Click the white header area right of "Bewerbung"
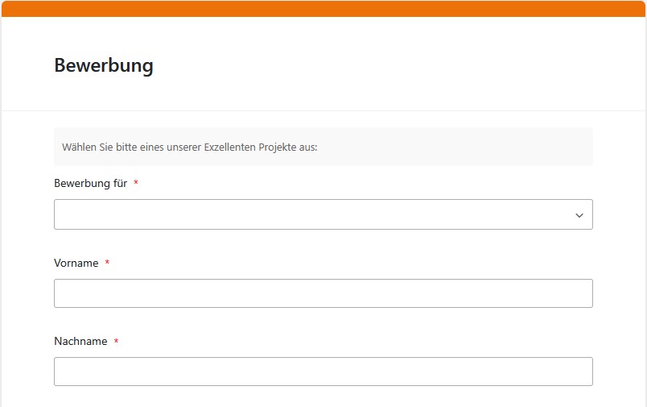647x407 pixels. click(386, 65)
